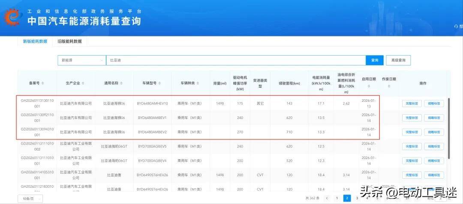Sort by 生产企业 column sort icon
The width and height of the screenshot is (463, 204).
pos(83,83)
